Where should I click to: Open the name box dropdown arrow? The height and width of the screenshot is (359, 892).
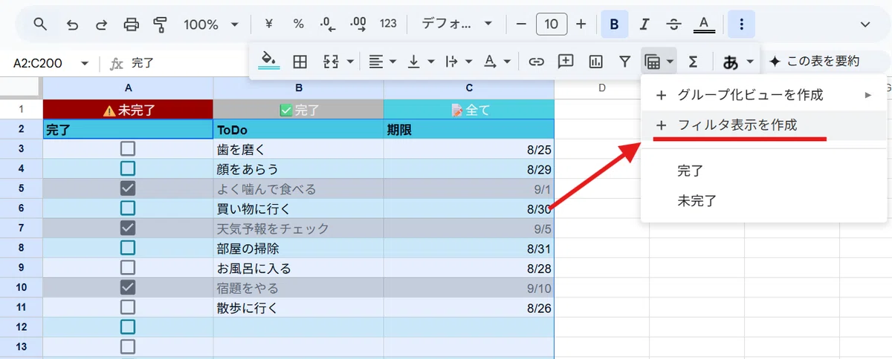pos(85,64)
